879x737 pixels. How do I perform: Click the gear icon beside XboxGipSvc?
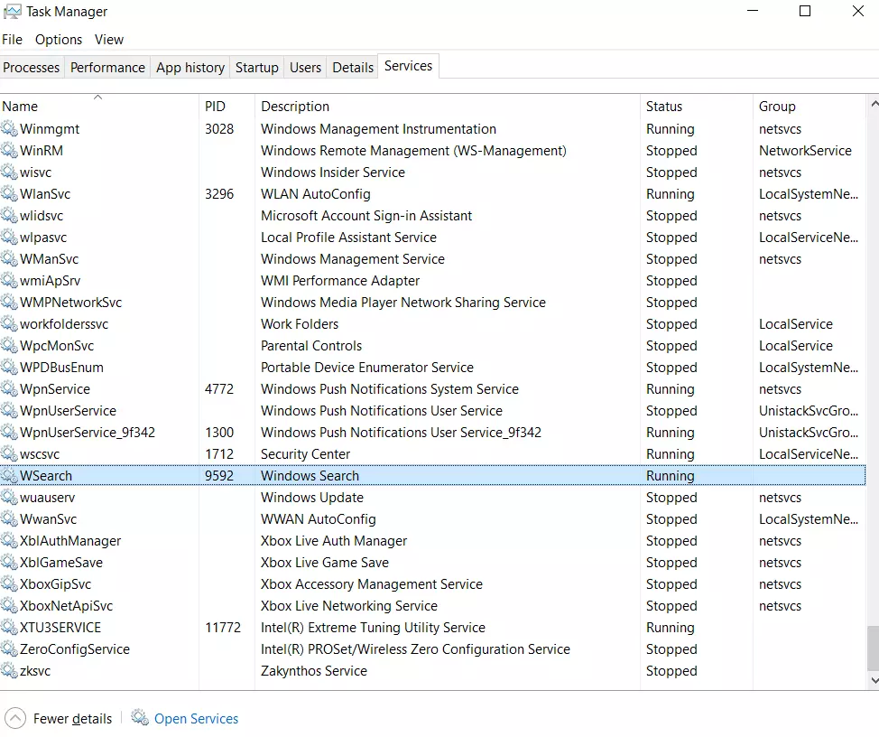(9, 584)
